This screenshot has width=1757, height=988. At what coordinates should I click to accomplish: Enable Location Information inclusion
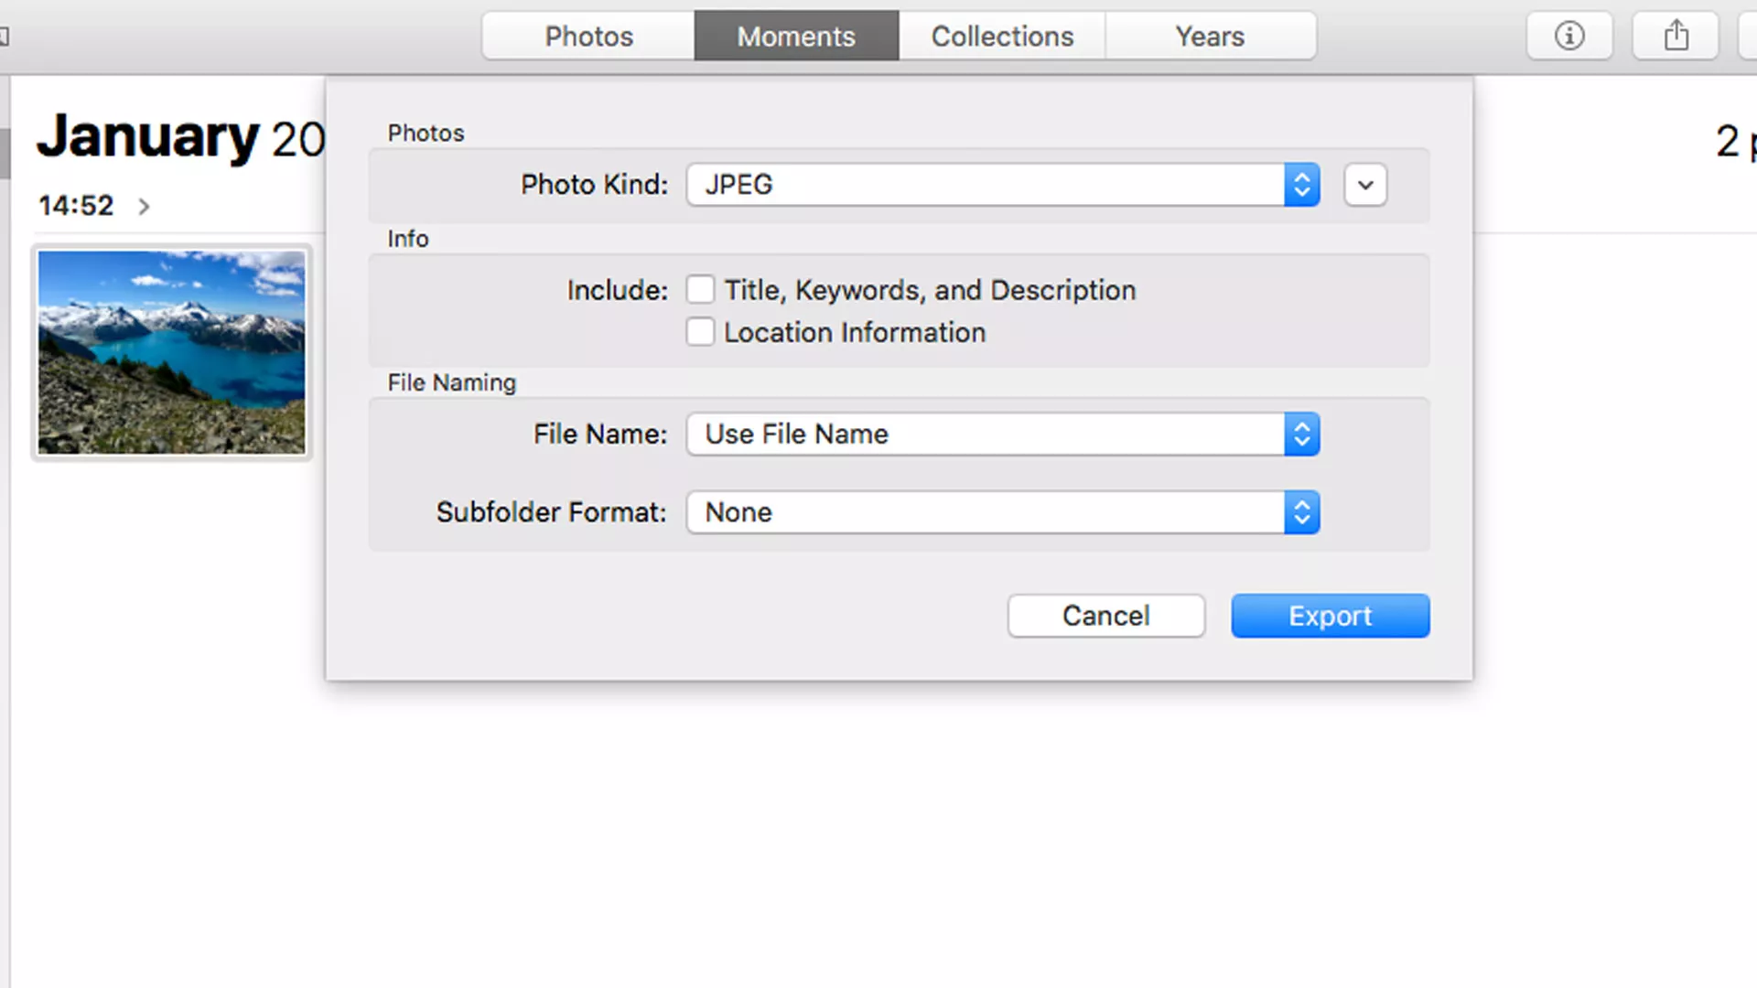click(x=699, y=332)
